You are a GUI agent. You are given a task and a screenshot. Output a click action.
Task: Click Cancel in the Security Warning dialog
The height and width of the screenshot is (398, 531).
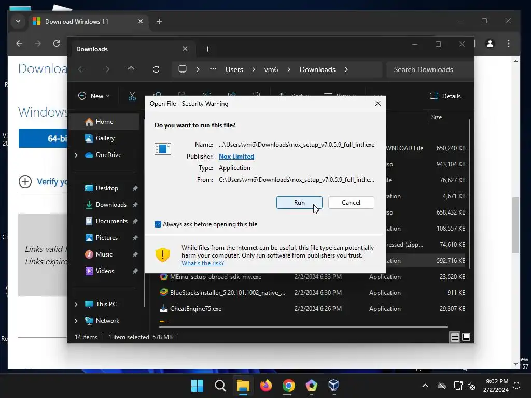[x=351, y=203]
